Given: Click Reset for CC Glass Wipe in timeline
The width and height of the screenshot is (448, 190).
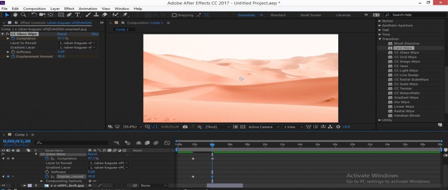Looking at the screenshot, I should pyautogui.click(x=92, y=154).
